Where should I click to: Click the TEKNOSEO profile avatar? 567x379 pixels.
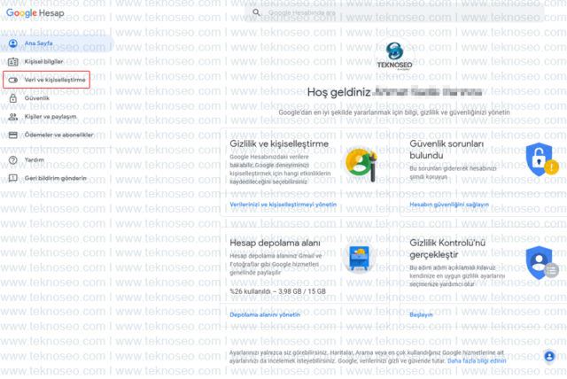tap(394, 55)
